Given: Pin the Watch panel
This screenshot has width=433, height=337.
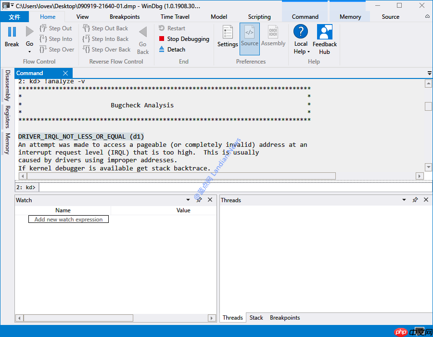Looking at the screenshot, I should [199, 200].
